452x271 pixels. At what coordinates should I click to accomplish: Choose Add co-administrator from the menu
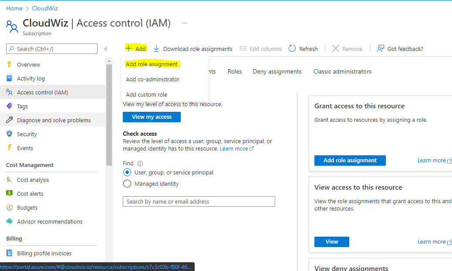pos(152,79)
